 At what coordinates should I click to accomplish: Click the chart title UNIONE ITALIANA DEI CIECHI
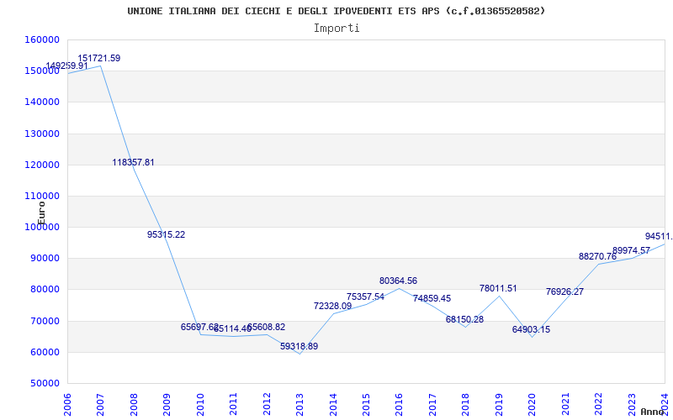pos(336,11)
